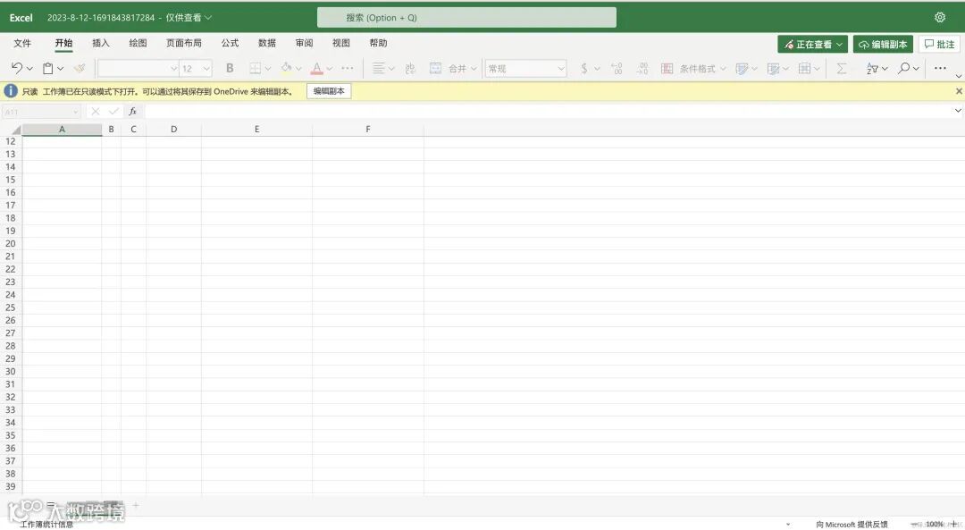Click 向 Microsoft 提供反馈 link
The width and height of the screenshot is (965, 530).
click(x=852, y=525)
